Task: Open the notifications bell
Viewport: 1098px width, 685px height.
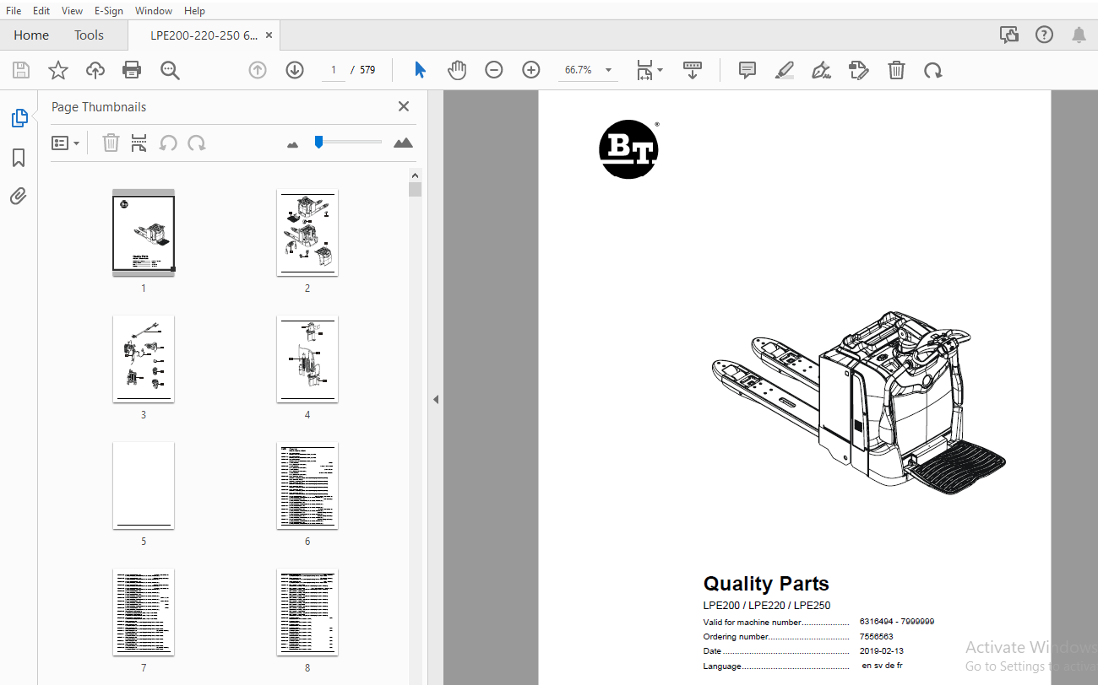Action: [1079, 35]
